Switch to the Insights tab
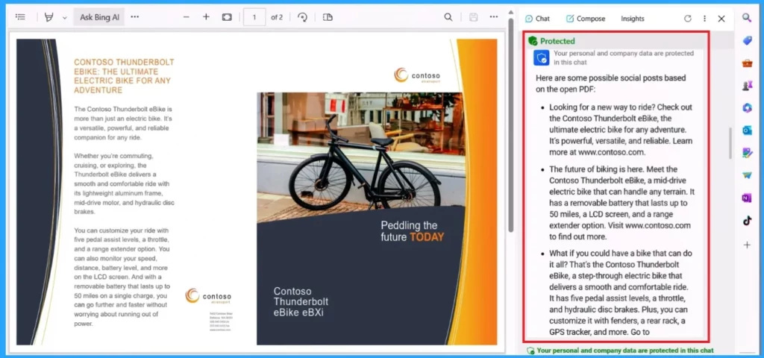This screenshot has width=764, height=358. pyautogui.click(x=633, y=19)
